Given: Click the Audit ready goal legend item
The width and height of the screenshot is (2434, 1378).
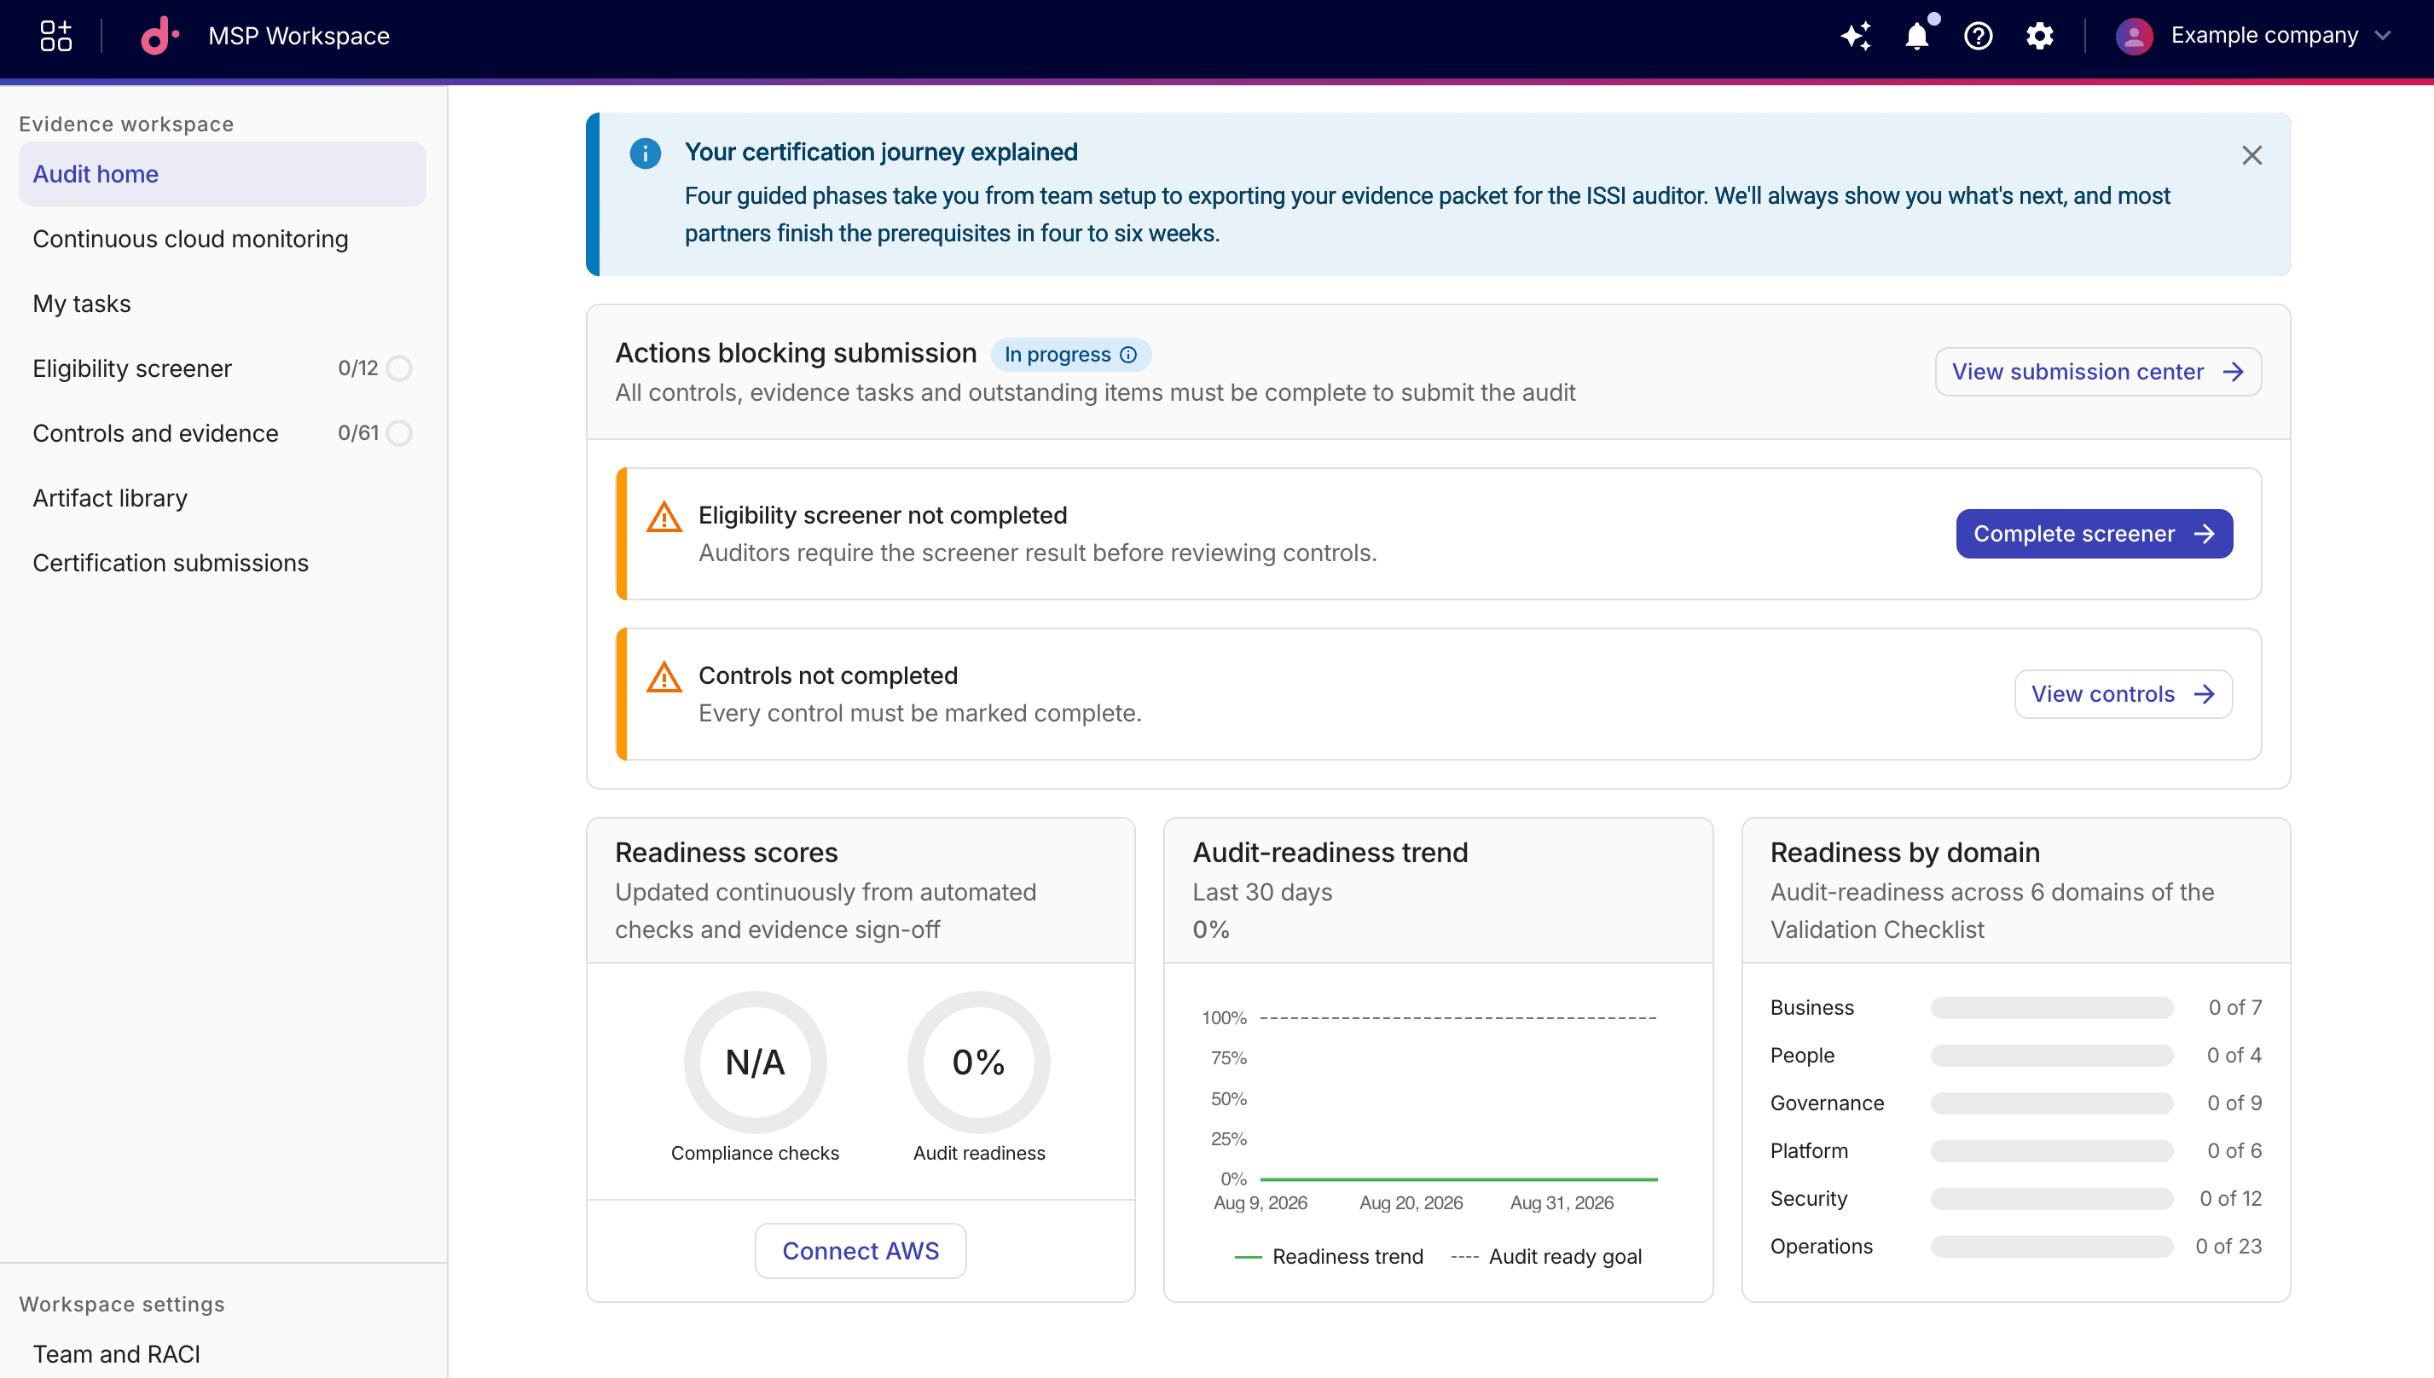Looking at the screenshot, I should tap(1546, 1257).
